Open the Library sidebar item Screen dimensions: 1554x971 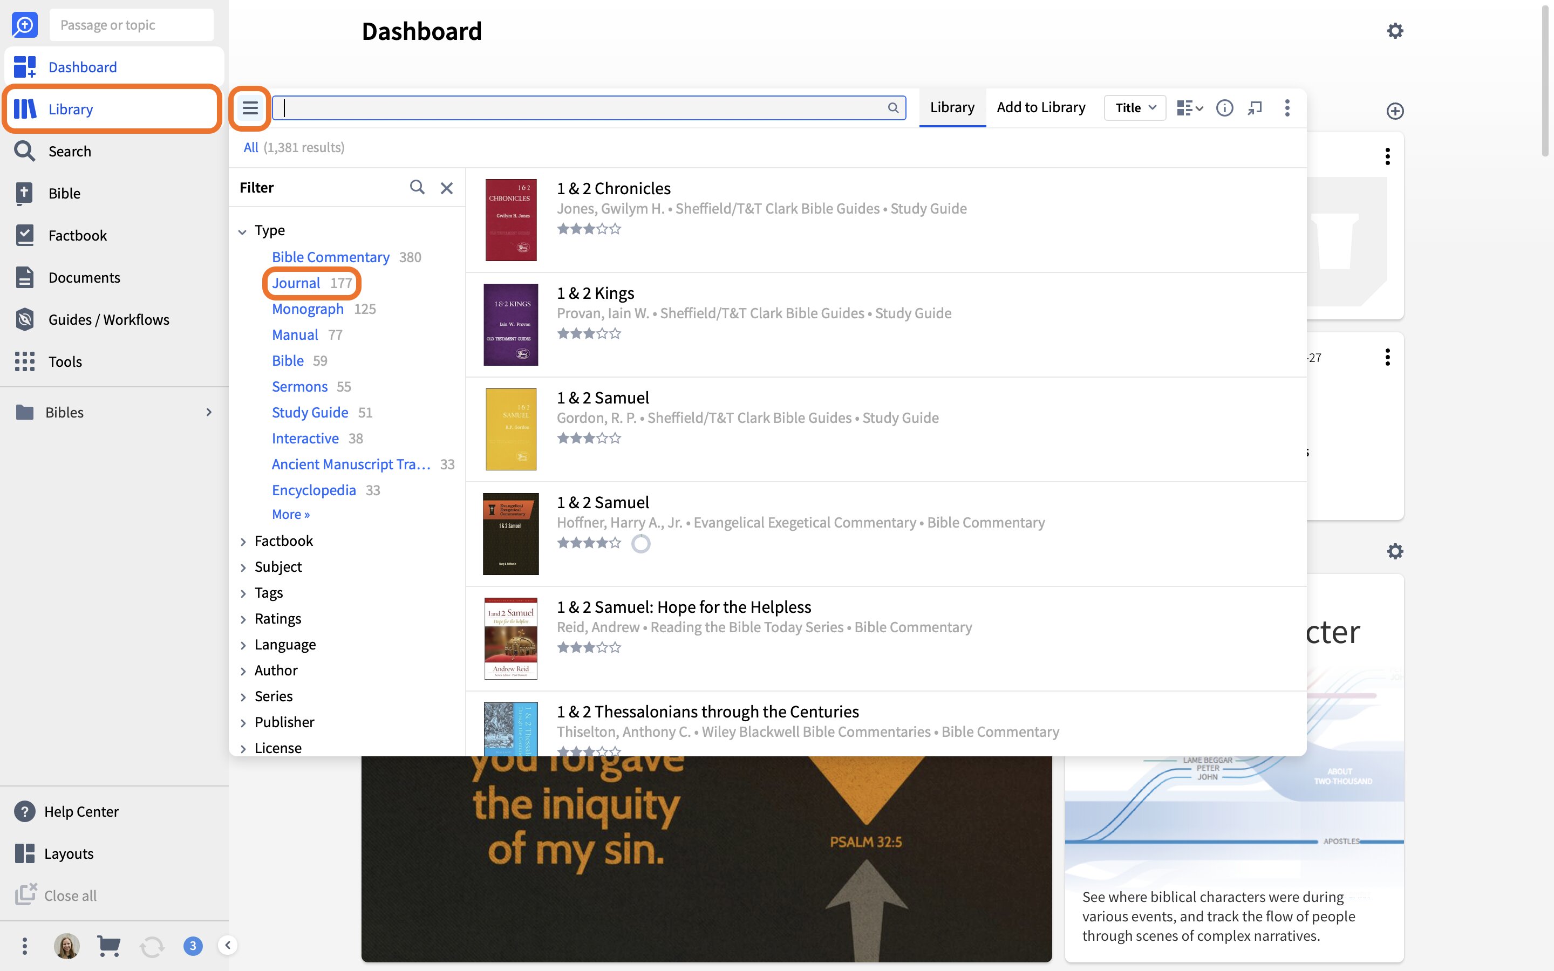pyautogui.click(x=114, y=109)
